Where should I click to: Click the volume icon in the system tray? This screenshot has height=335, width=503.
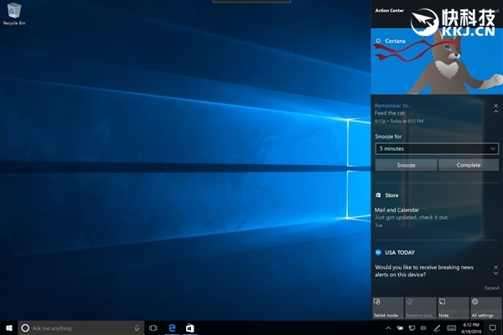click(x=423, y=327)
